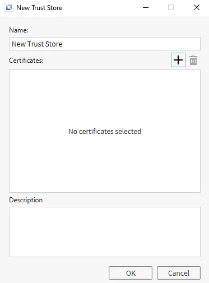Click the 'No certificates selected' placeholder text
The height and width of the screenshot is (283, 209).
pos(105,131)
